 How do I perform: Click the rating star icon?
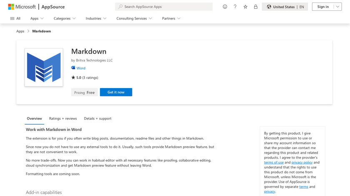click(x=73, y=77)
